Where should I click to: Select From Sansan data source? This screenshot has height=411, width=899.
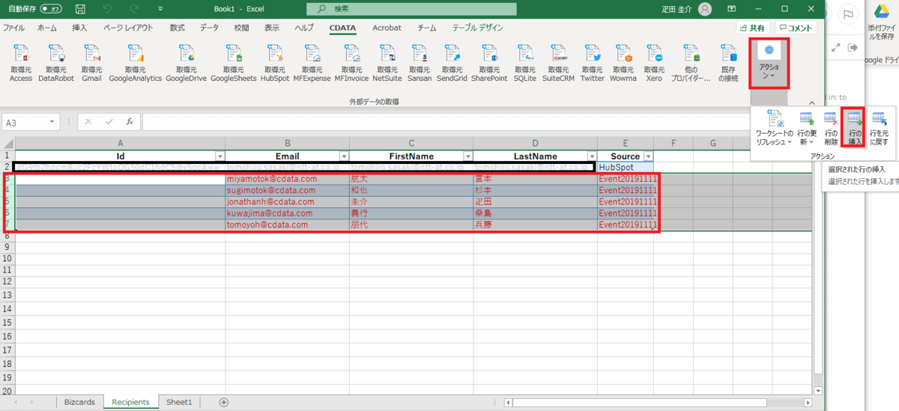point(420,63)
